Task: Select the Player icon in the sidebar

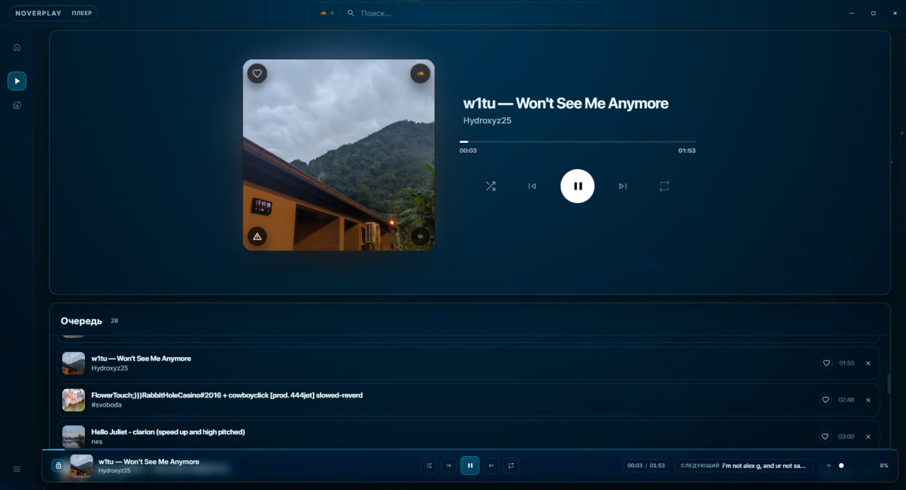Action: (16, 80)
